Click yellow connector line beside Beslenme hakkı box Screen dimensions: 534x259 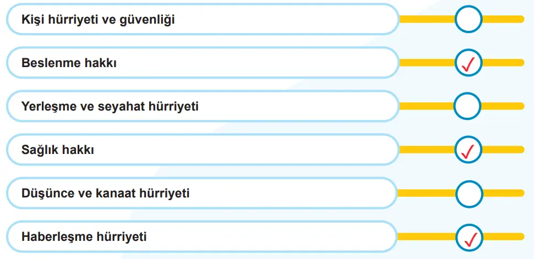pyautogui.click(x=426, y=63)
